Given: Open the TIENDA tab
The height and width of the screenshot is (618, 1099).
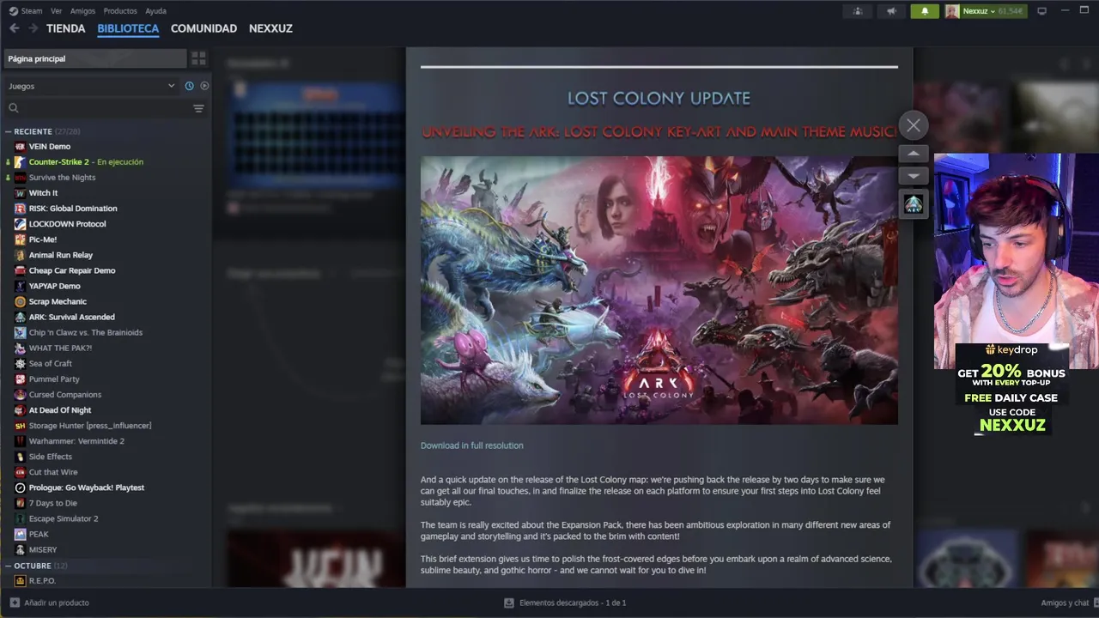Looking at the screenshot, I should click(x=65, y=28).
